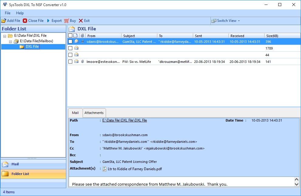Sort by the Received column header
The width and height of the screenshot is (301, 196).
tap(246, 36)
